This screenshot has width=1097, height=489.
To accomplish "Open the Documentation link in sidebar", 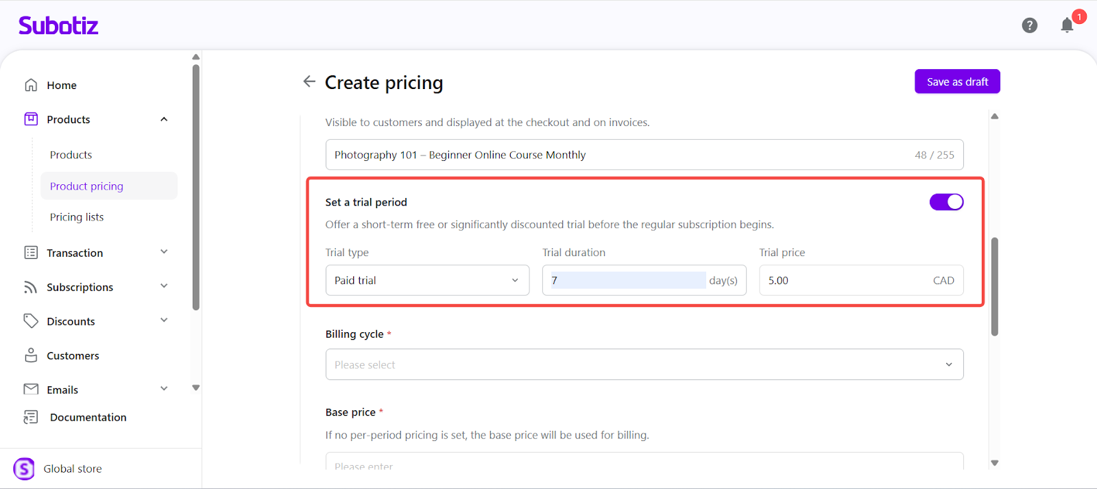I will click(88, 417).
